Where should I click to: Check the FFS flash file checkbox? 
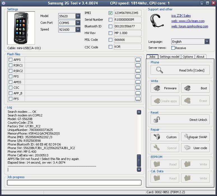[x=10, y=76]
